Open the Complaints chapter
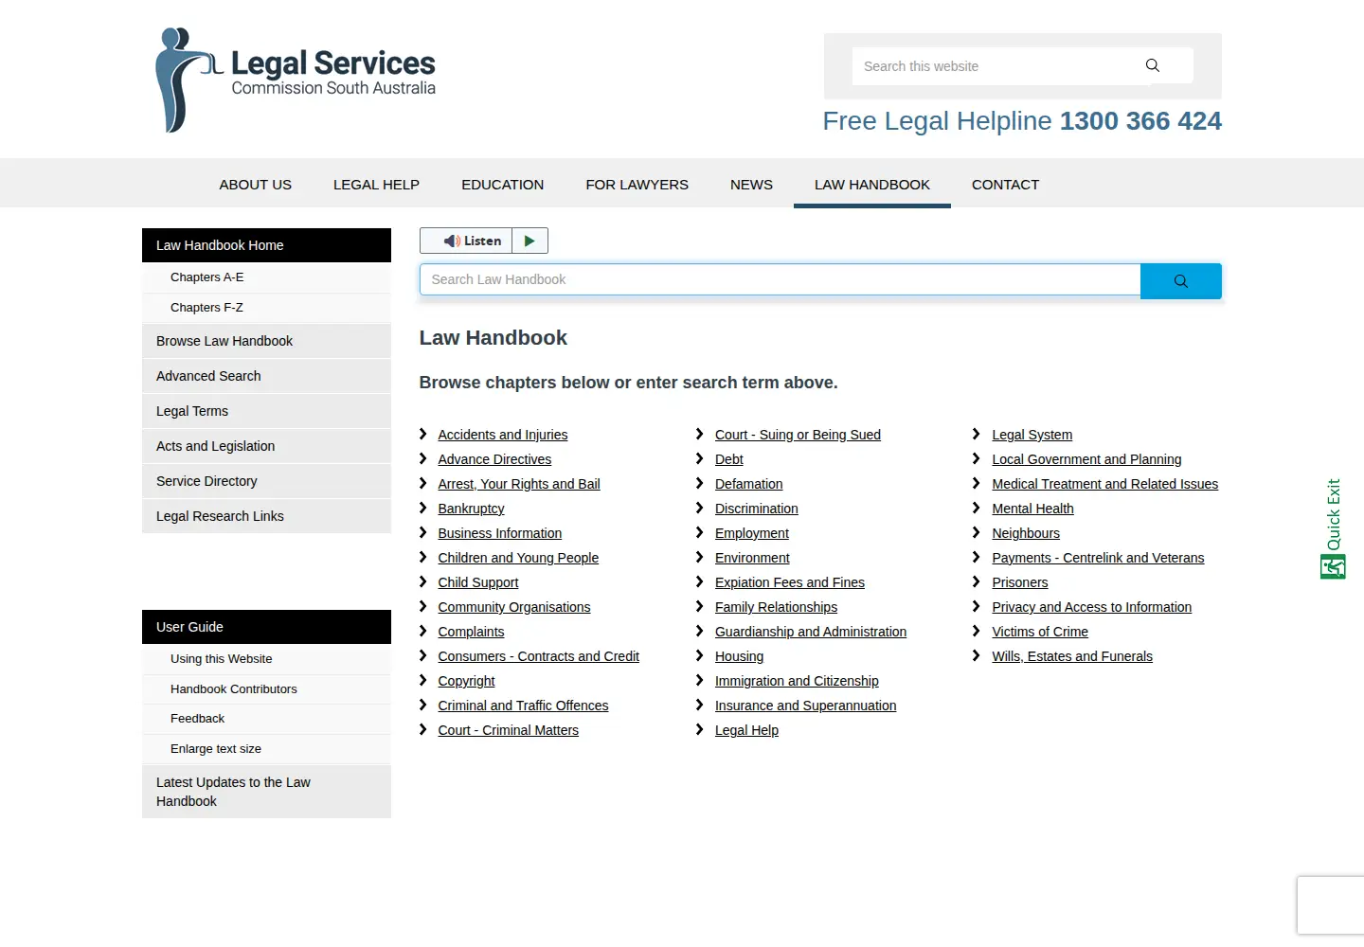 (x=471, y=632)
